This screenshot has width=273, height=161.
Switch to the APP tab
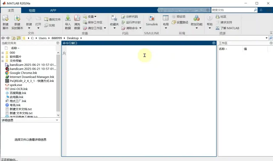[53, 10]
